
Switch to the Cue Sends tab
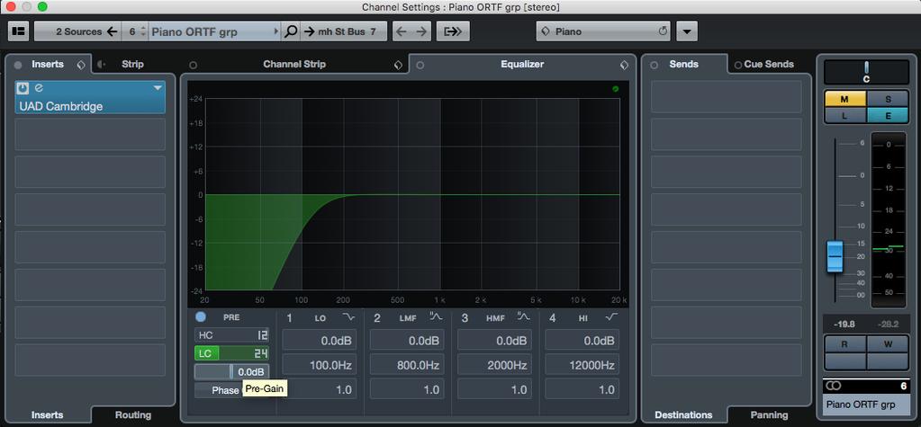pyautogui.click(x=769, y=65)
